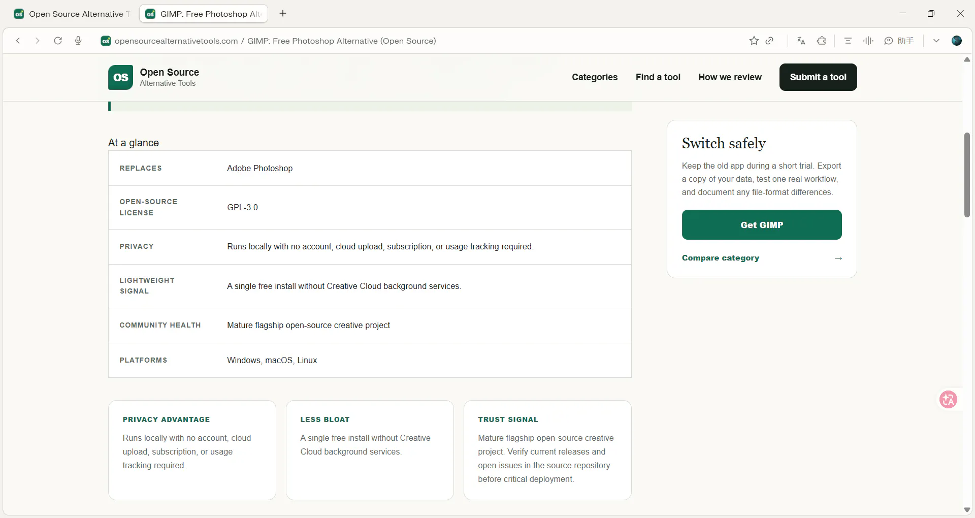Select the GIMP: Free Photoshop Alt tab
975x518 pixels.
point(204,14)
